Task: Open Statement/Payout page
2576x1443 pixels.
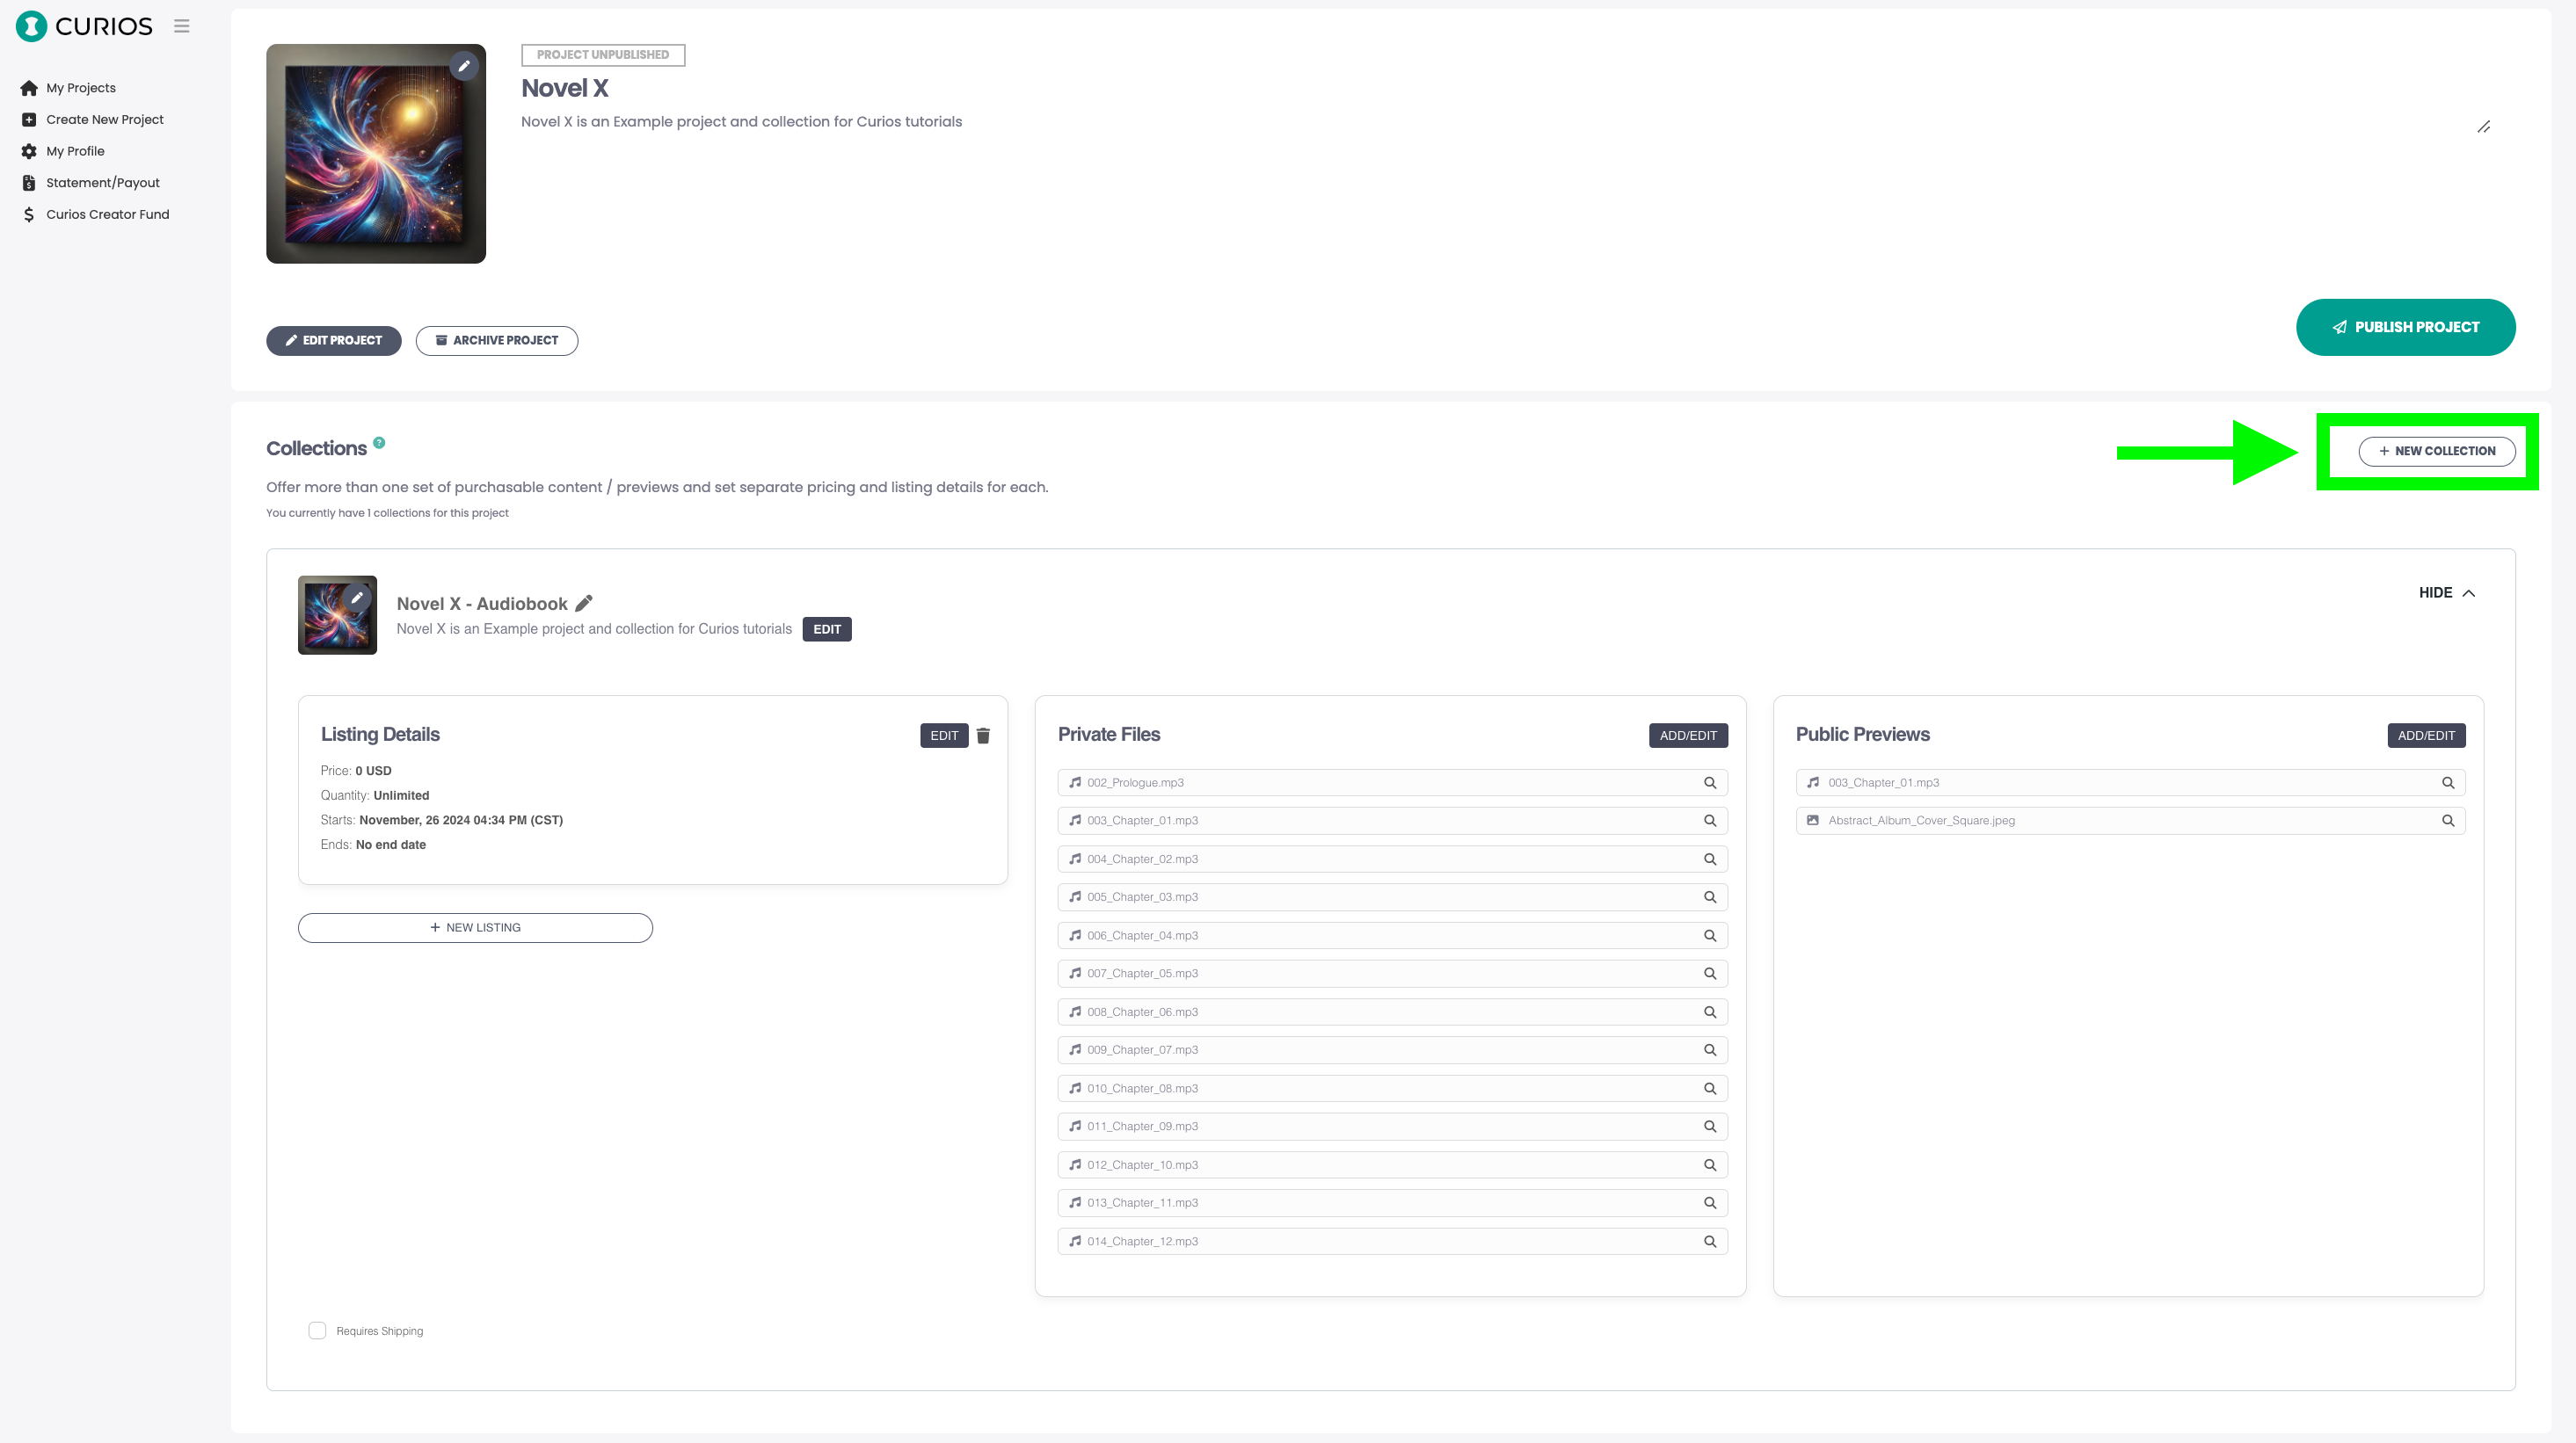Action: click(x=102, y=183)
